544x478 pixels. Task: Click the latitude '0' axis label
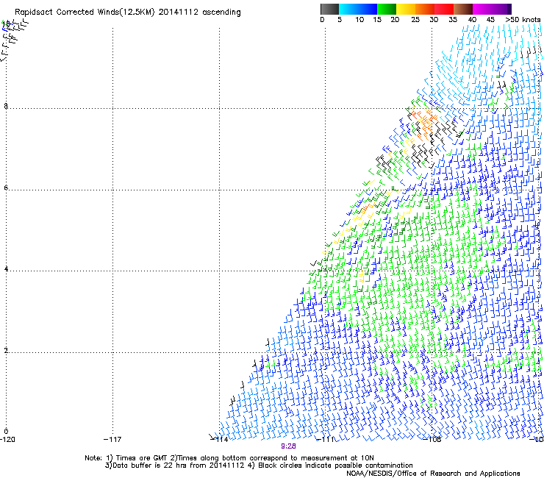coord(6,432)
